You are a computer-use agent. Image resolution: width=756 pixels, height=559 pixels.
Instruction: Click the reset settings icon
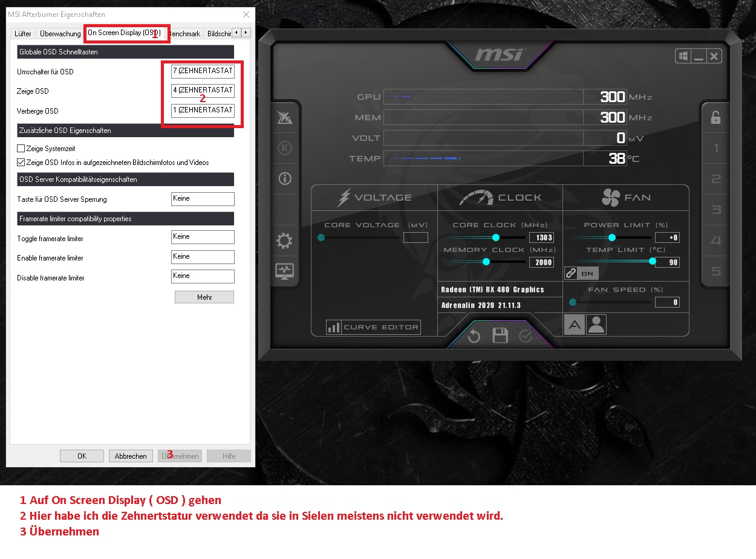[474, 336]
